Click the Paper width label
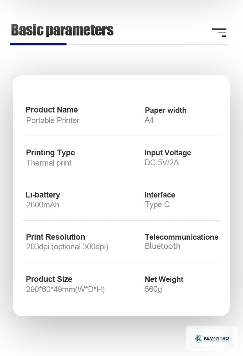Viewport: 243px width, 356px height. click(166, 110)
